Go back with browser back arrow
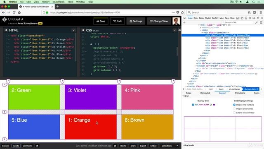This screenshot has height=149, width=264. [x=4, y=12]
